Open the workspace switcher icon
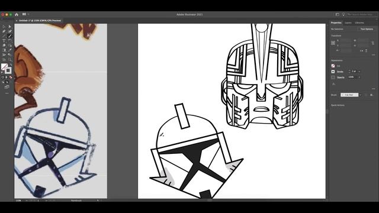The height and width of the screenshot is (213, 379). click(x=338, y=14)
